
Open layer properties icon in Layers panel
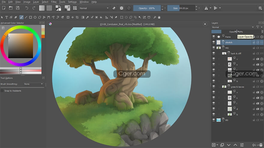coord(242,145)
